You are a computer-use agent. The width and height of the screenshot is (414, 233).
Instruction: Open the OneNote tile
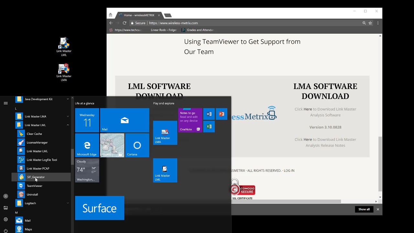pyautogui.click(x=190, y=120)
